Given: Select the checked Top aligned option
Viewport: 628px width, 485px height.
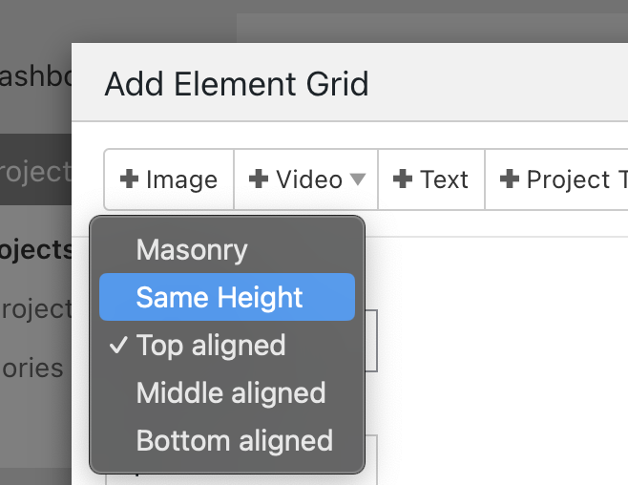Looking at the screenshot, I should [211, 345].
